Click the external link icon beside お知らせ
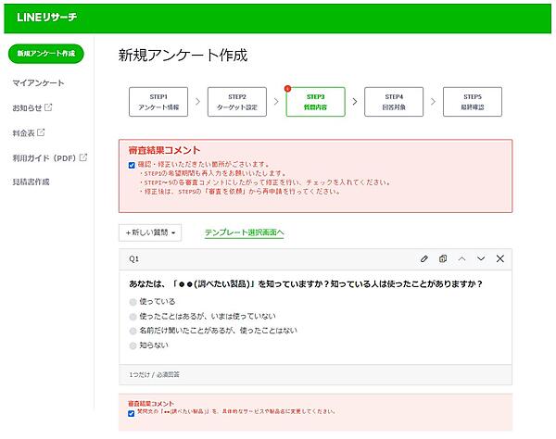This screenshot has height=439, width=556. (x=49, y=107)
